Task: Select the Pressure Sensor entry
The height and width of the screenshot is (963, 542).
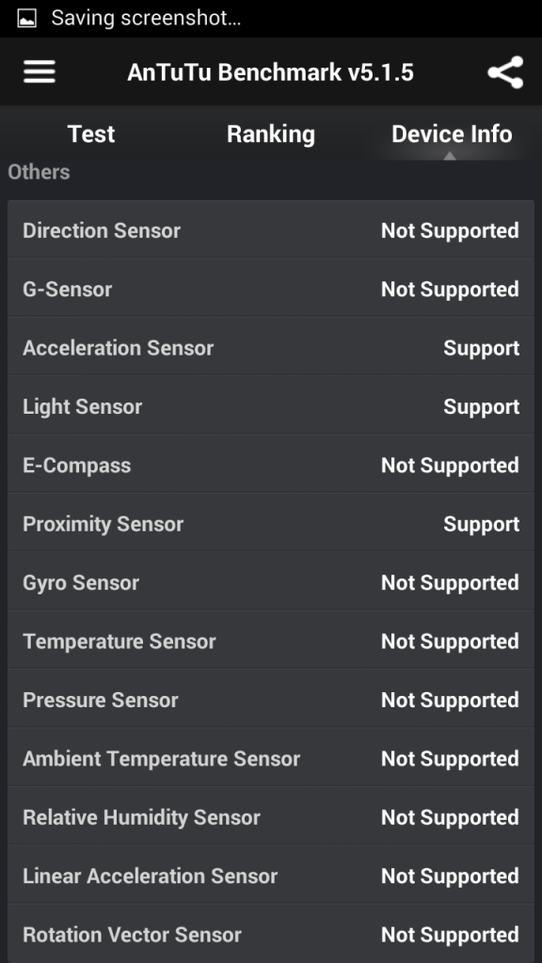Action: (x=271, y=700)
